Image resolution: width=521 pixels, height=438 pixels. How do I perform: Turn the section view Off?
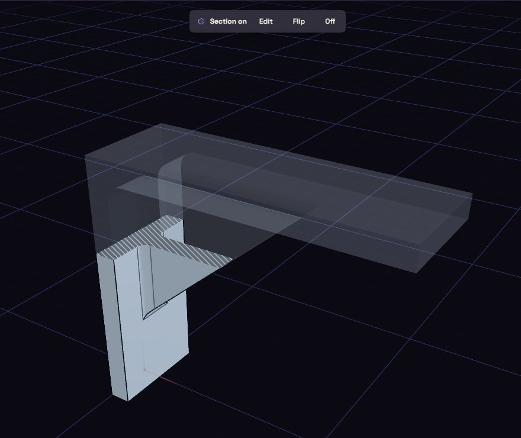(330, 21)
